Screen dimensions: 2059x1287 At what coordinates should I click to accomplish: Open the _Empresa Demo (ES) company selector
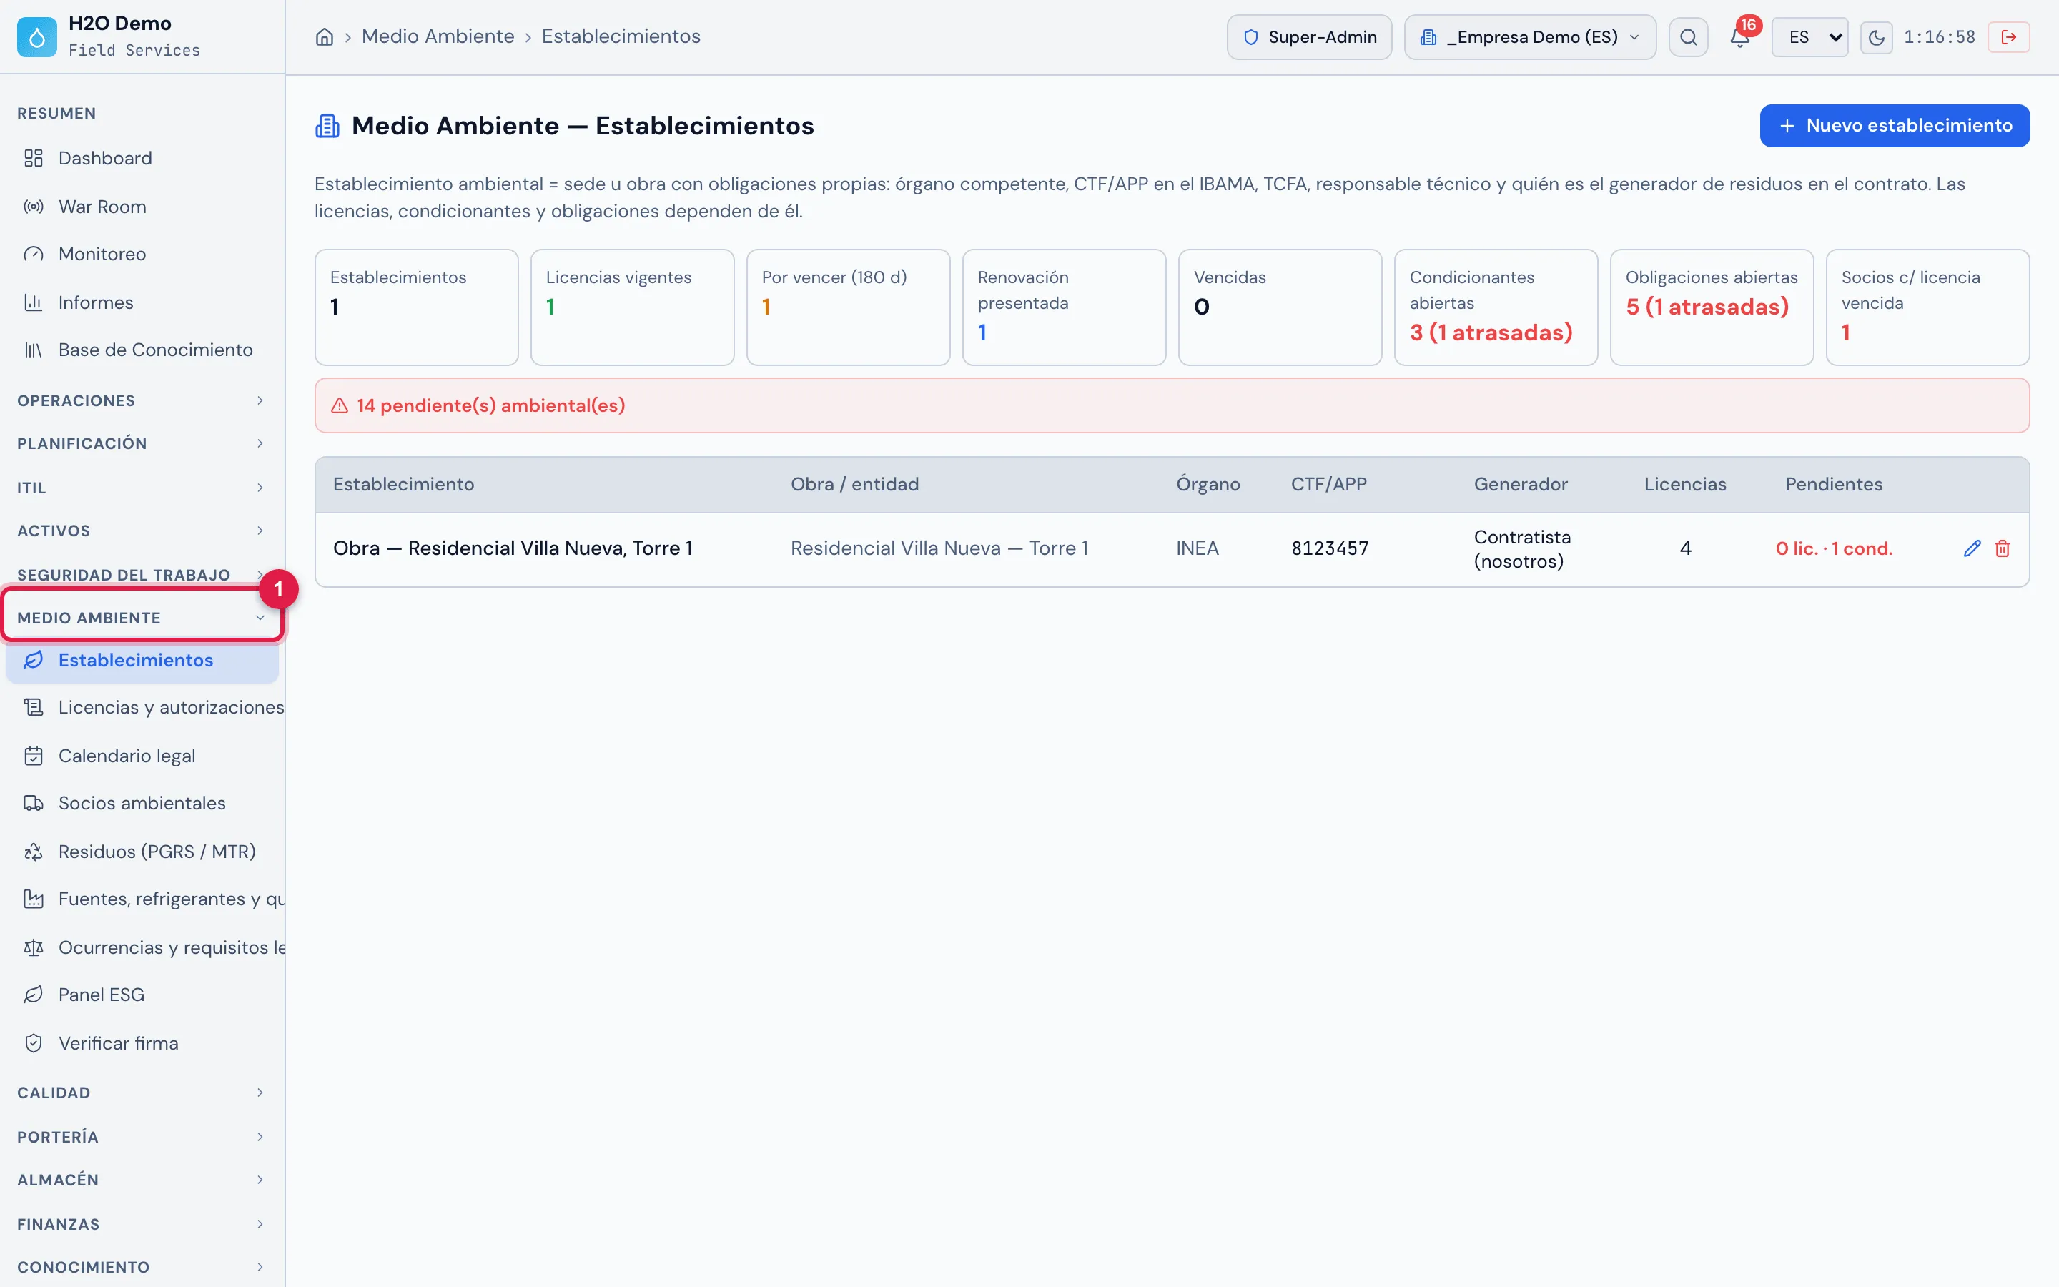[1530, 37]
